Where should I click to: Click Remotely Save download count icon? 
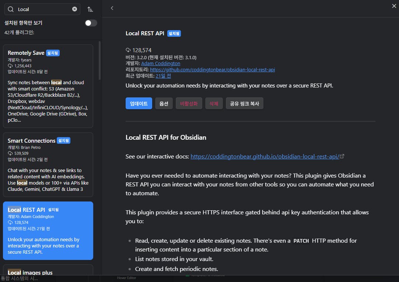click(10, 66)
